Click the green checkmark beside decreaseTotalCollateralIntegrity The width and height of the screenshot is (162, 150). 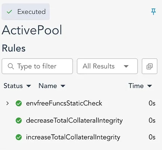point(19,120)
